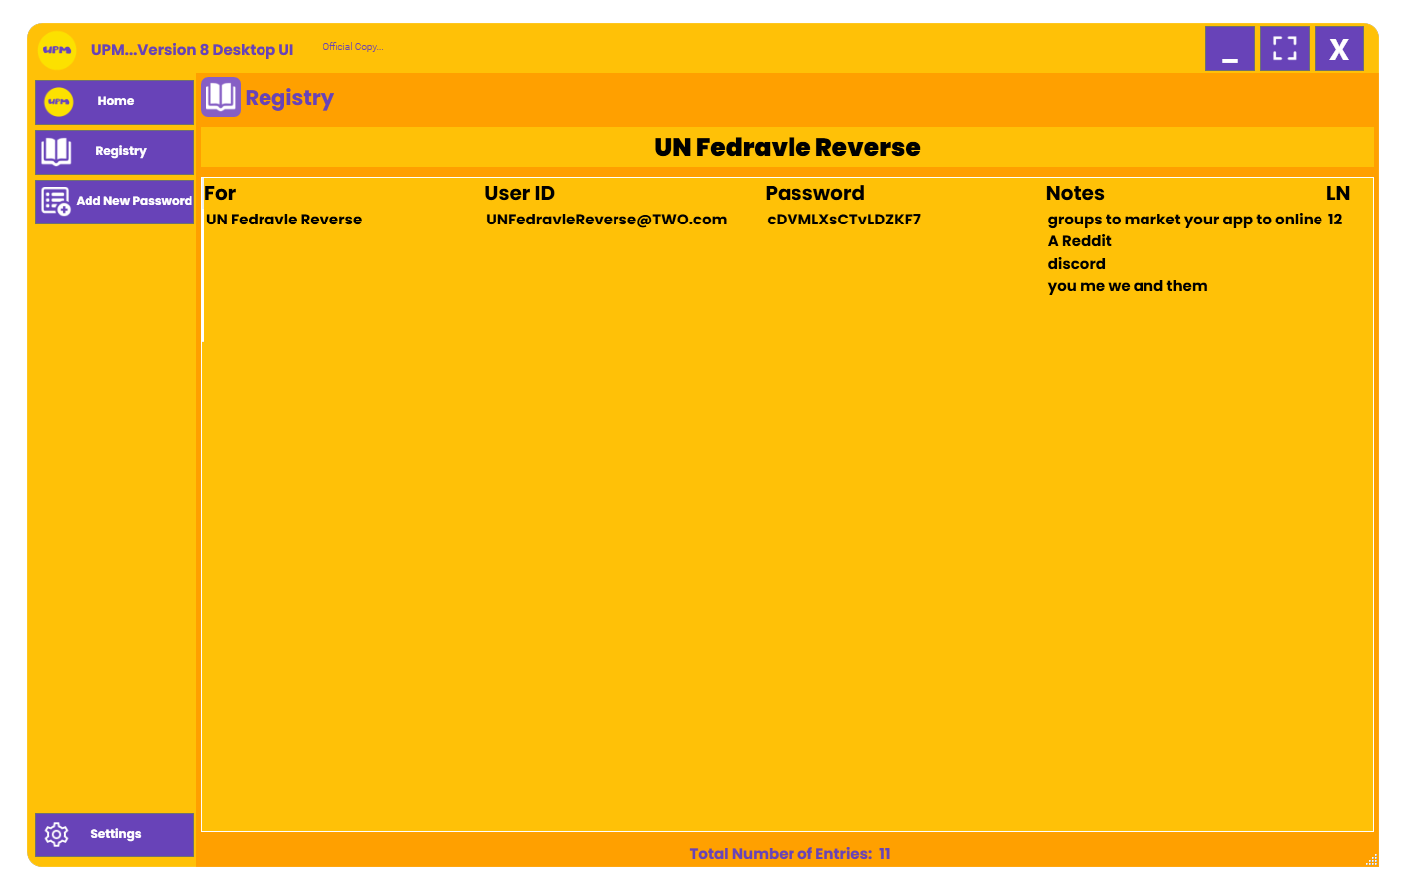Select the password cDVMLXsCTvLDZKF7

pos(843,220)
